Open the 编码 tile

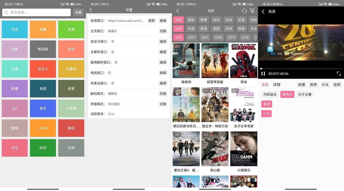[x=71, y=128]
